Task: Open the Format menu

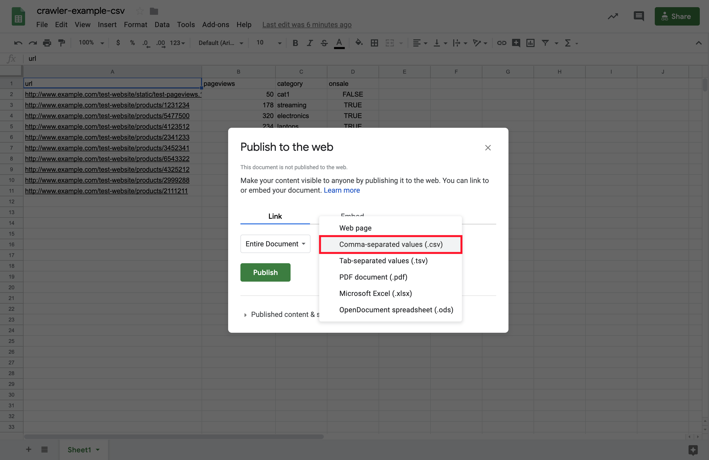Action: [x=134, y=24]
